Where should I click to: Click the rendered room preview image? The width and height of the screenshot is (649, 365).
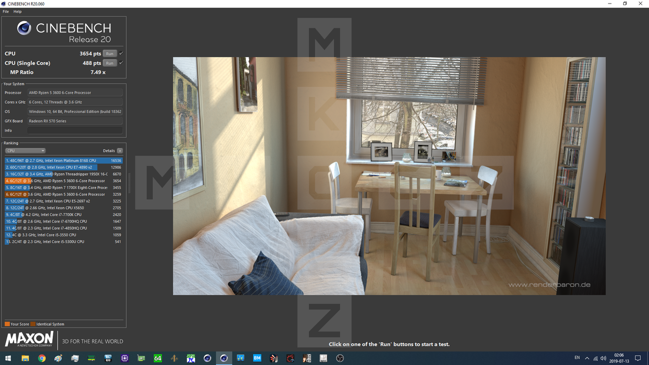point(389,176)
